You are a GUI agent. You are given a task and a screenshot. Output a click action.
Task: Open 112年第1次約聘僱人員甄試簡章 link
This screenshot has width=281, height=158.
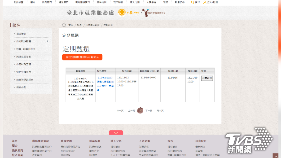(x=105, y=84)
